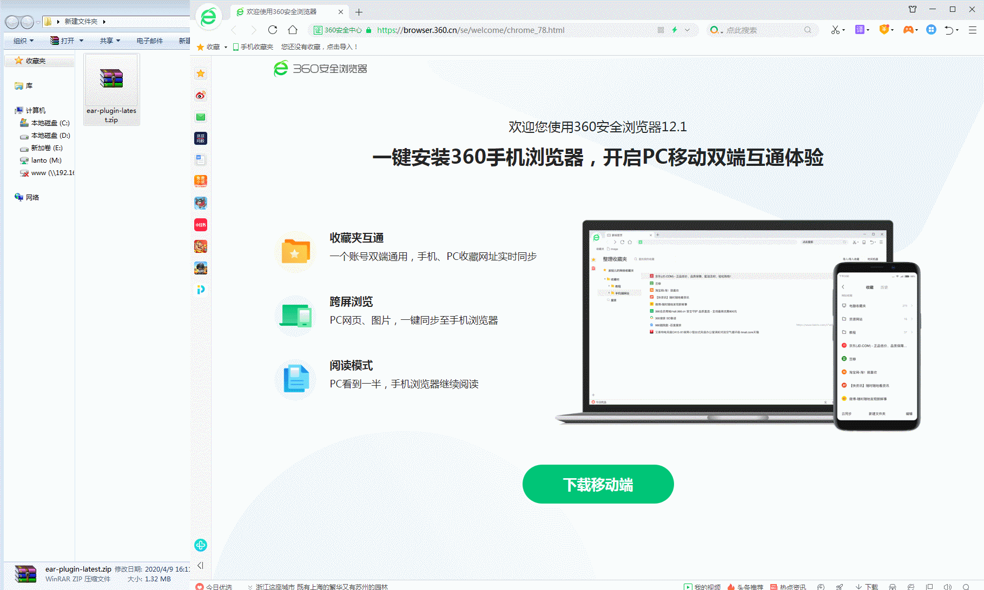Open the purple translate tool
The image size is (984, 590).
[860, 30]
